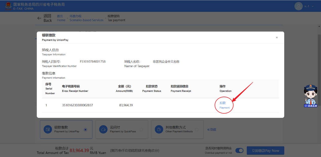Close the UnionPay payment dialog
This screenshot has width=321, height=157.
click(x=277, y=38)
